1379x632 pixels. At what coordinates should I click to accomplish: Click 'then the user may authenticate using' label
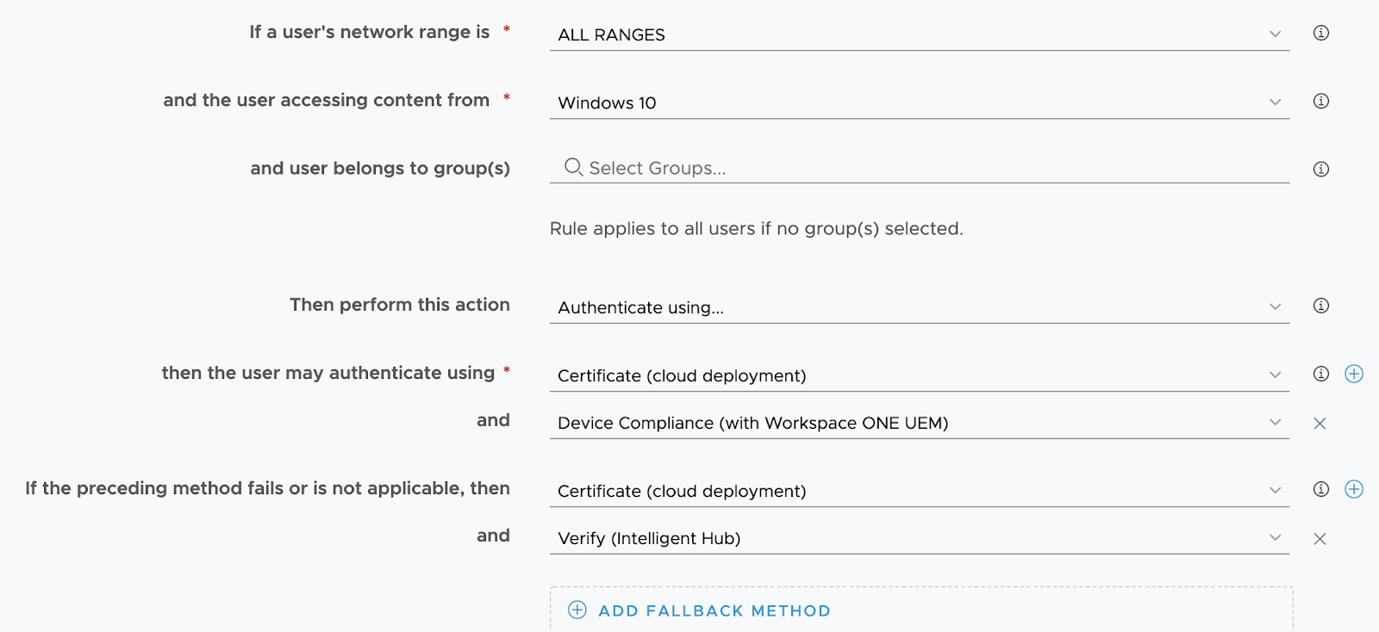328,373
